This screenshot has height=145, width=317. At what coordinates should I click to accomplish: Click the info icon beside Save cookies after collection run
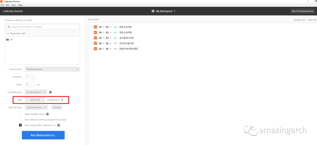coord(59,125)
